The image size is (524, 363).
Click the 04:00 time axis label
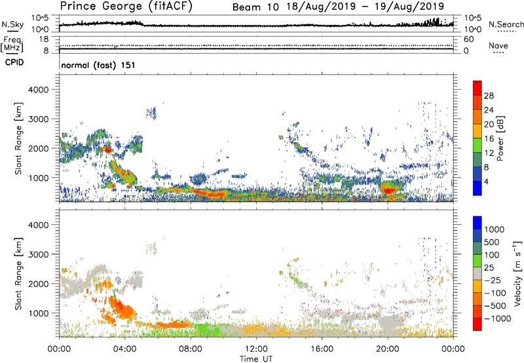tap(125, 349)
